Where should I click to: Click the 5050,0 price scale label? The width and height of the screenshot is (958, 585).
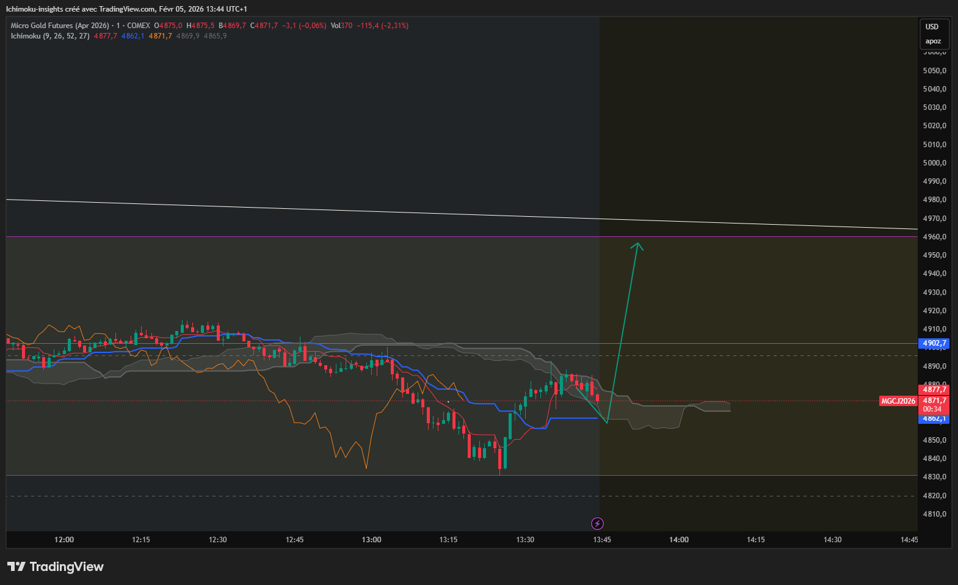[x=935, y=71]
